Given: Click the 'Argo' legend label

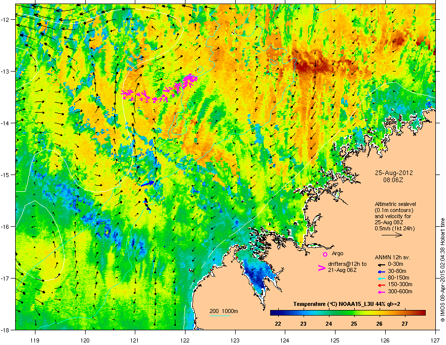Looking at the screenshot, I should 338,253.
